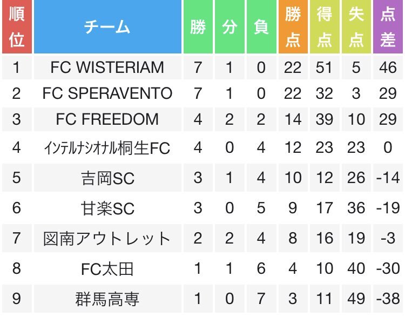Select the FC SPERAVENTO team name
The image size is (405, 317).
coord(107,93)
